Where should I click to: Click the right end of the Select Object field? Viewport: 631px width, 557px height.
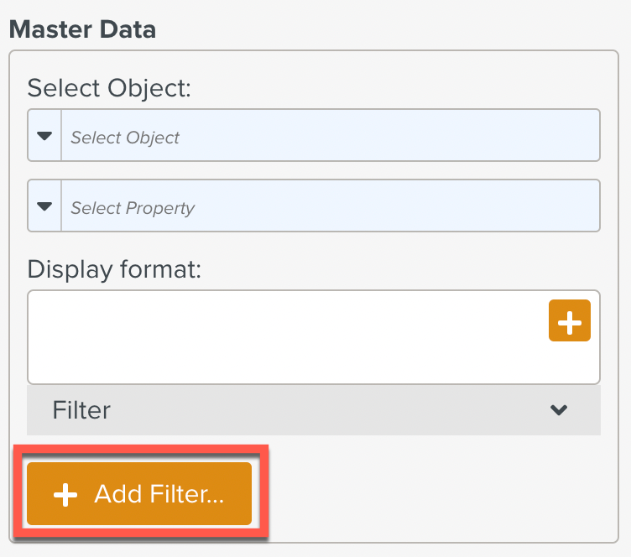point(579,136)
